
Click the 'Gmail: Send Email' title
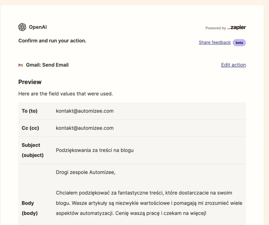click(x=47, y=65)
